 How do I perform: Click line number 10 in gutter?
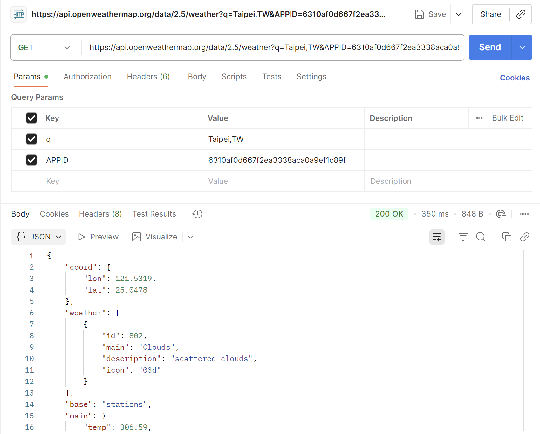(29, 359)
